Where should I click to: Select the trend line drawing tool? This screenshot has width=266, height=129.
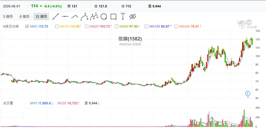click(x=56, y=16)
